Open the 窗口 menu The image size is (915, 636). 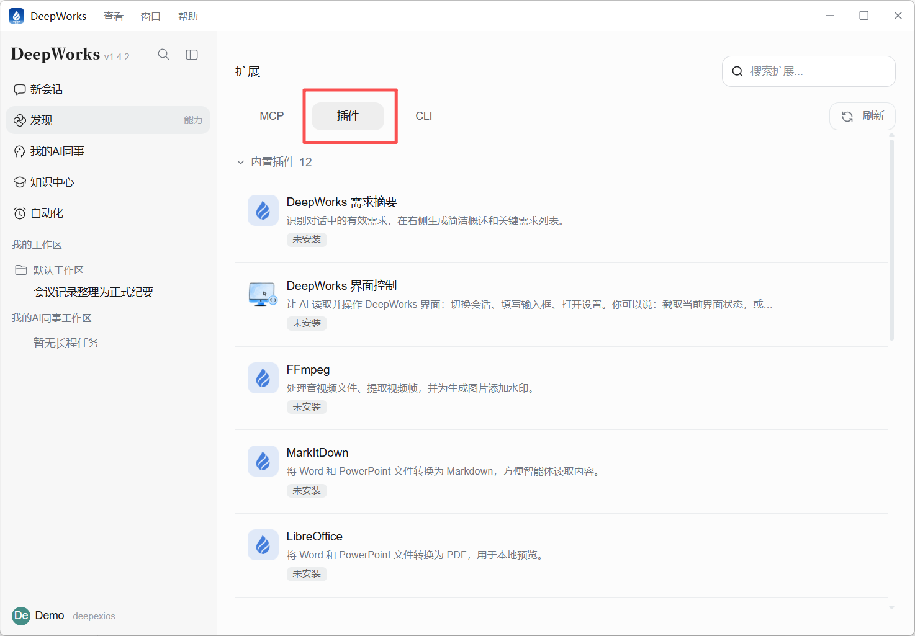(x=151, y=16)
